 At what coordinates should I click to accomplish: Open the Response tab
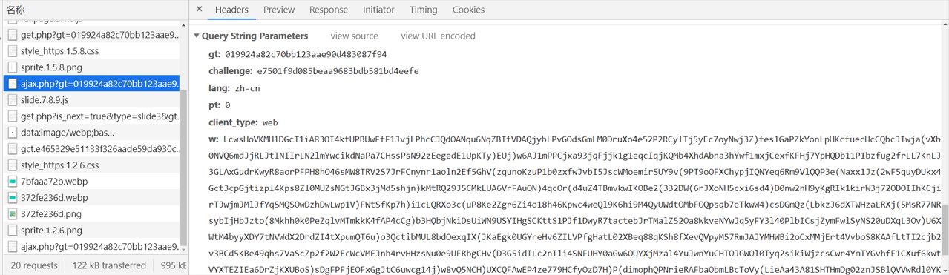click(329, 10)
